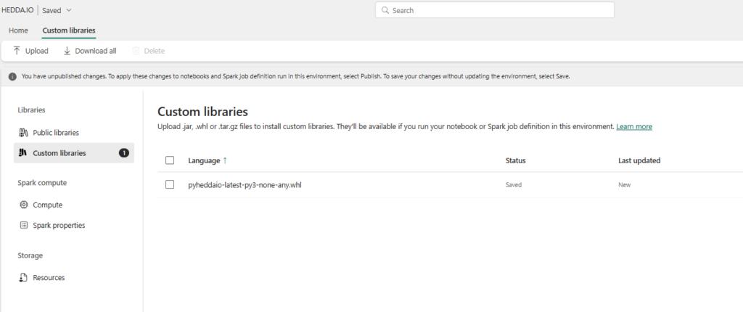Click the magnifier icon in search box
The width and height of the screenshot is (743, 312).
[x=385, y=11]
